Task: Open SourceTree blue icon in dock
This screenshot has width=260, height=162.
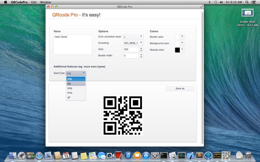Action: pyautogui.click(x=208, y=156)
